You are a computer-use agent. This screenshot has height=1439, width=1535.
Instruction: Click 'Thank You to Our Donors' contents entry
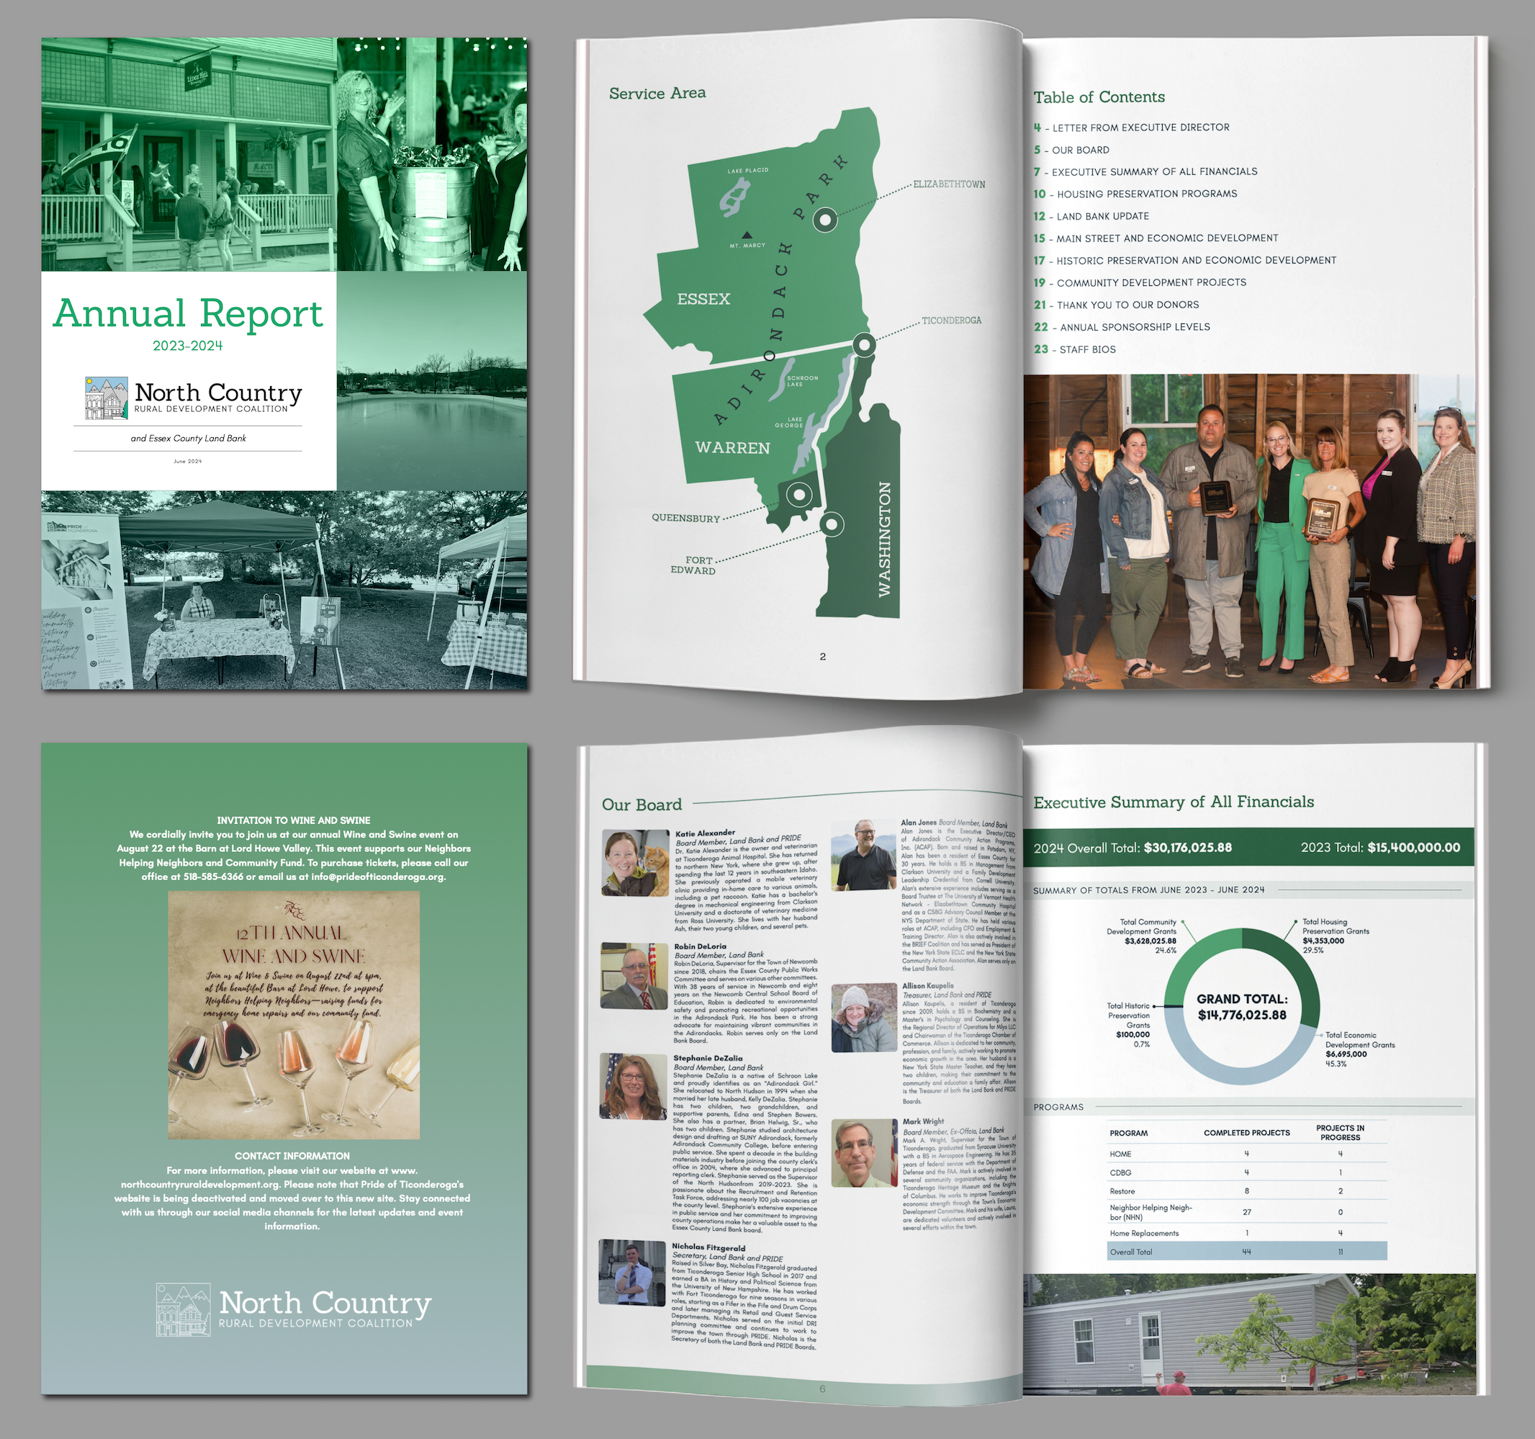[x=1116, y=305]
